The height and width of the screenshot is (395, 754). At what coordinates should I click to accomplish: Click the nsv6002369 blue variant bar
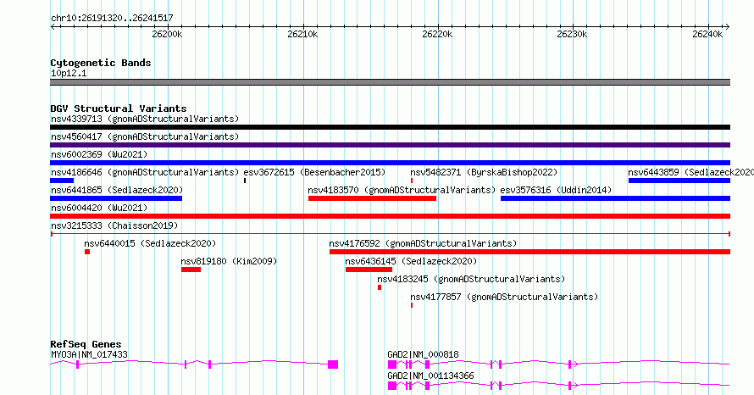[x=390, y=163]
